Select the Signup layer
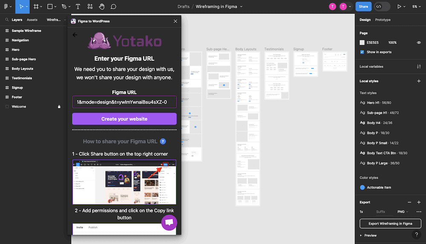426x244 pixels. [x=17, y=87]
